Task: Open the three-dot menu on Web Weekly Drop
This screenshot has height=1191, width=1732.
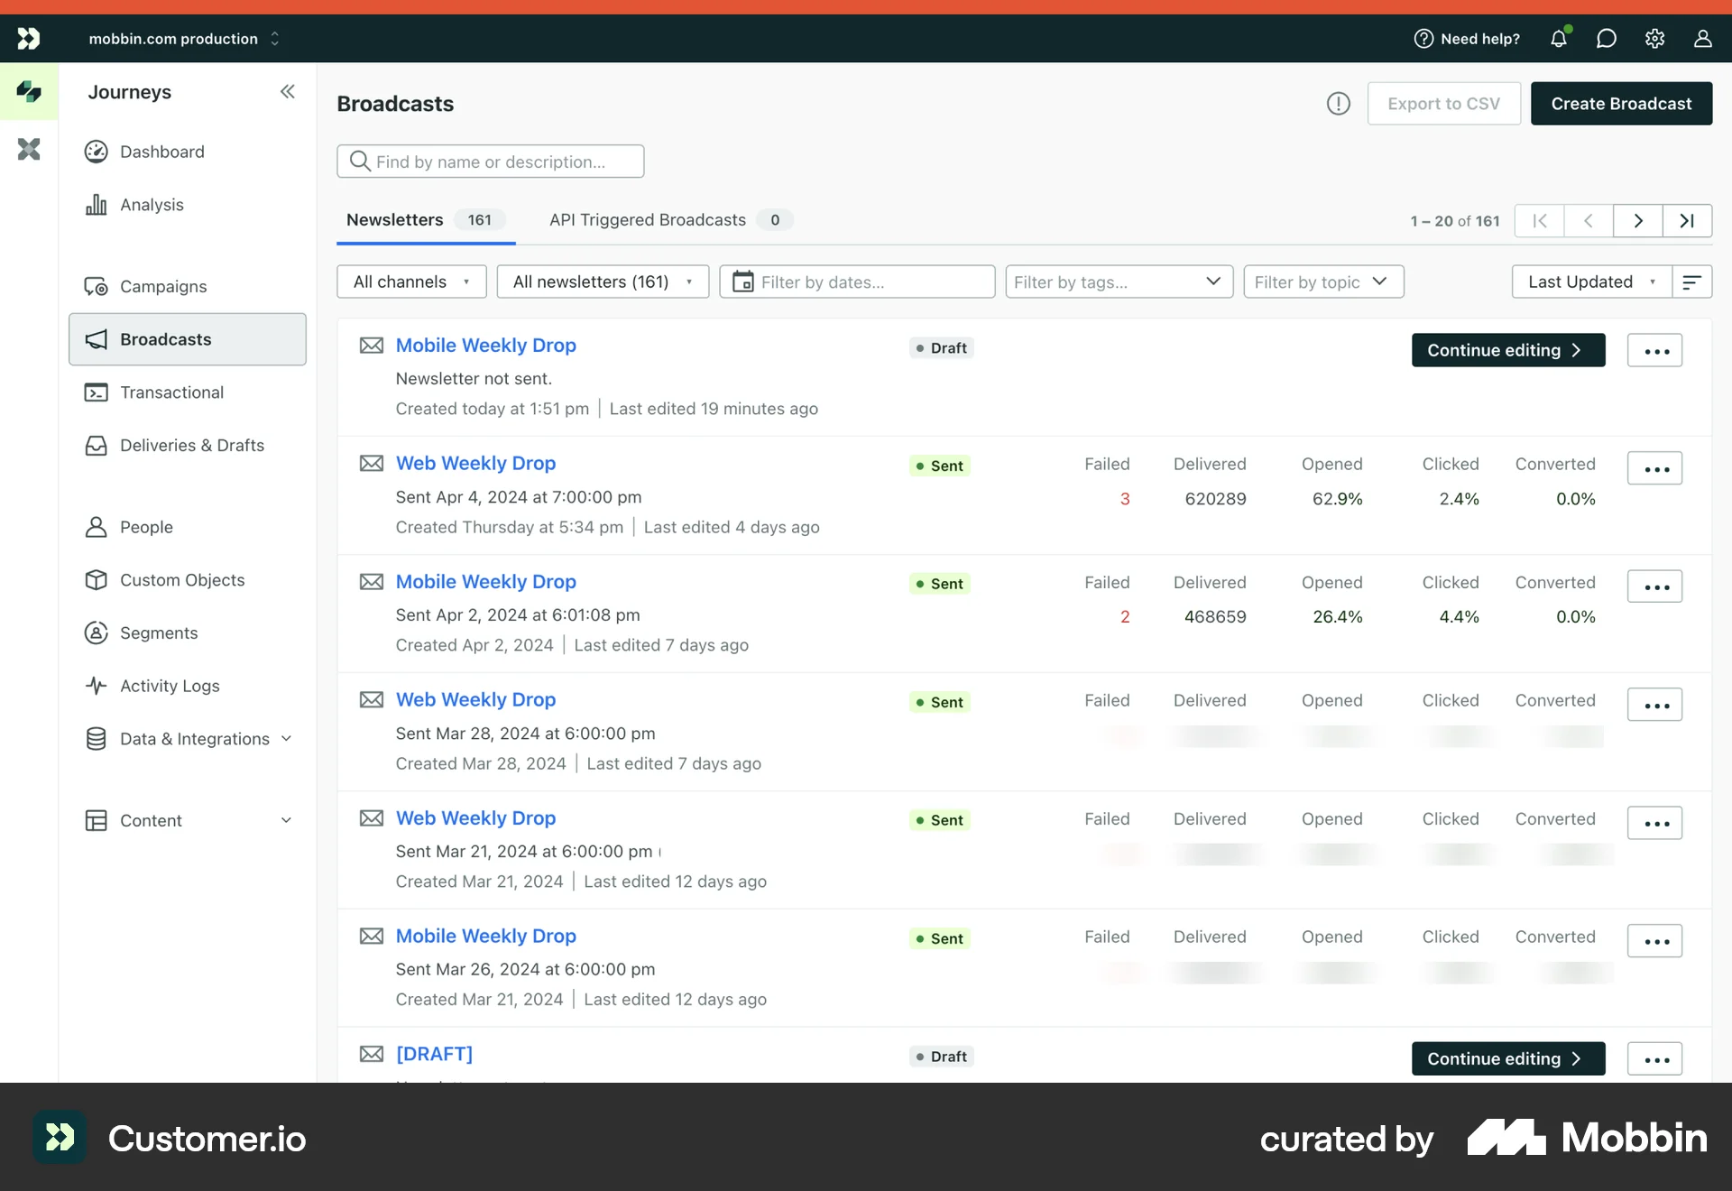Action: (1655, 468)
